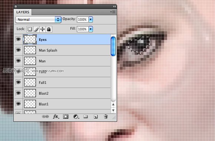Image resolution: width=215 pixels, height=141 pixels.
Task: Open the Layers panel options menu
Action: (113, 12)
